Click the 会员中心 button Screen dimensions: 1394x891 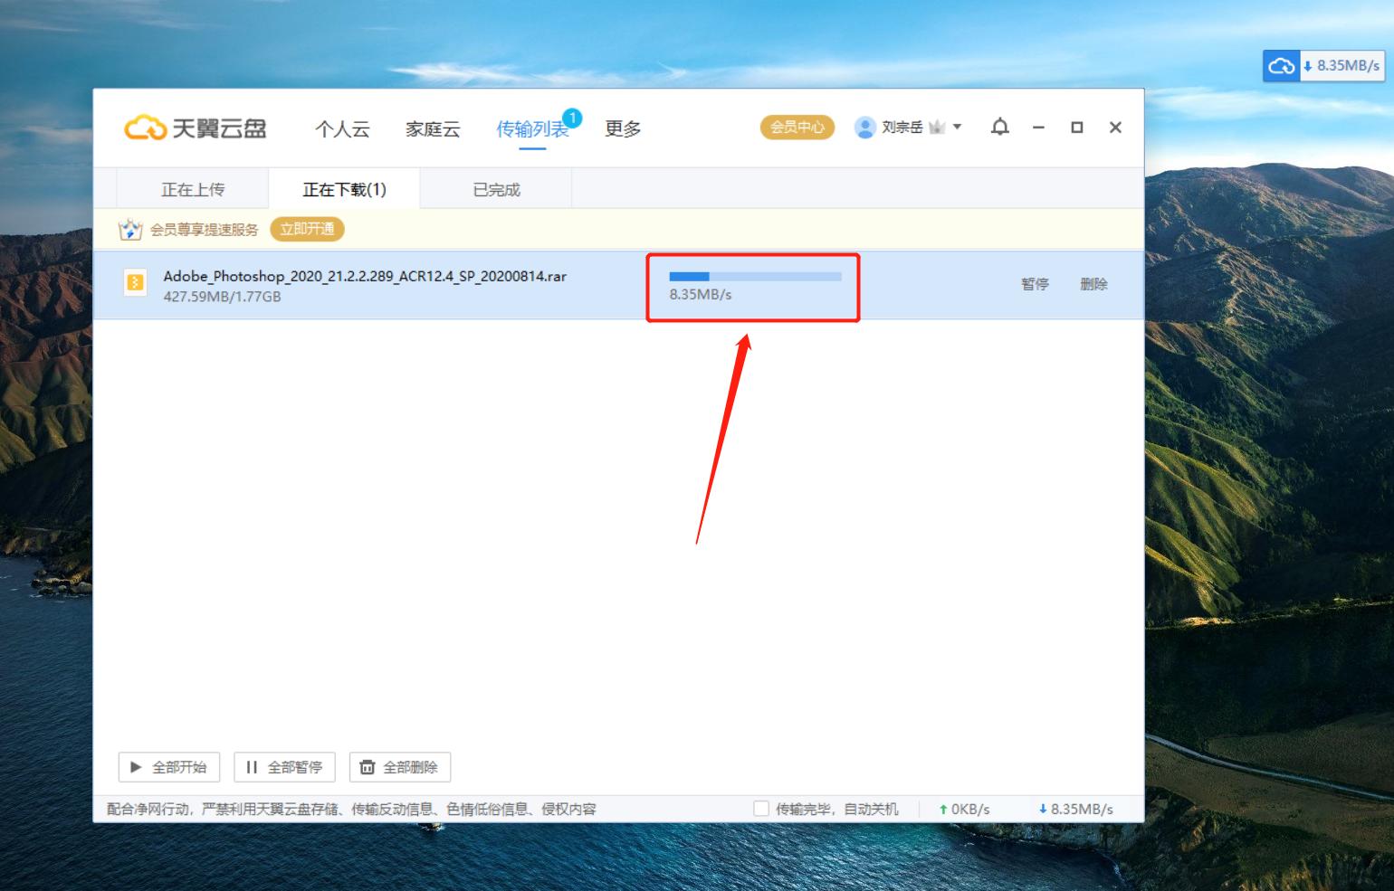[x=797, y=128]
